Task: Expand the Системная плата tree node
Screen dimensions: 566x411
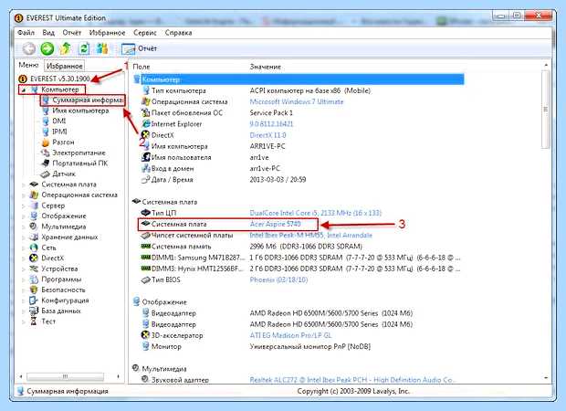Action: [24, 184]
